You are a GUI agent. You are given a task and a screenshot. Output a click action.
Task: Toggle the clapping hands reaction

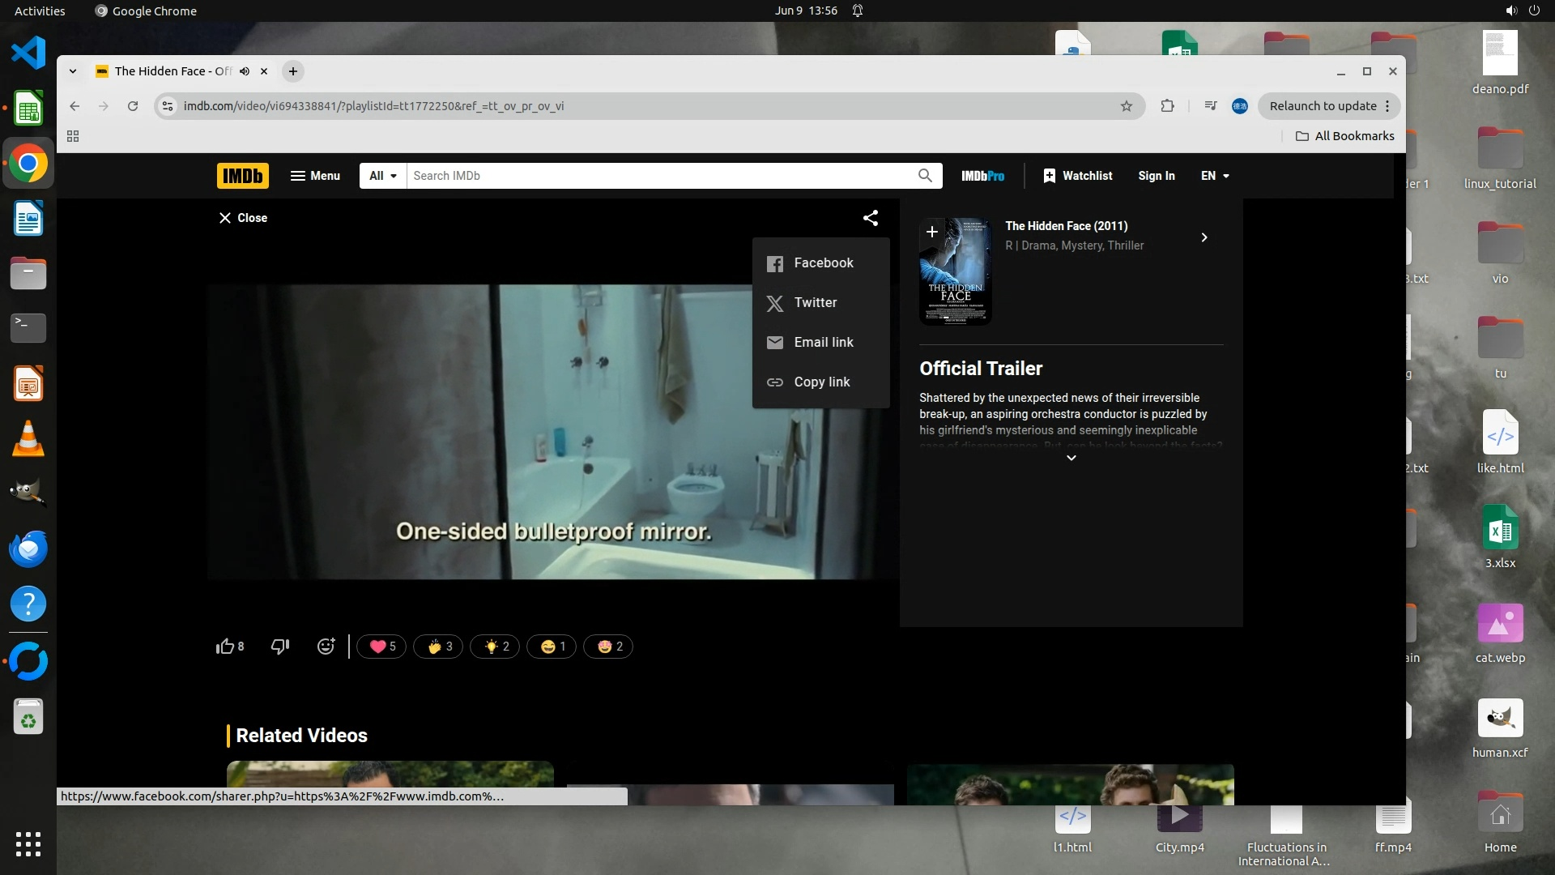point(438,647)
